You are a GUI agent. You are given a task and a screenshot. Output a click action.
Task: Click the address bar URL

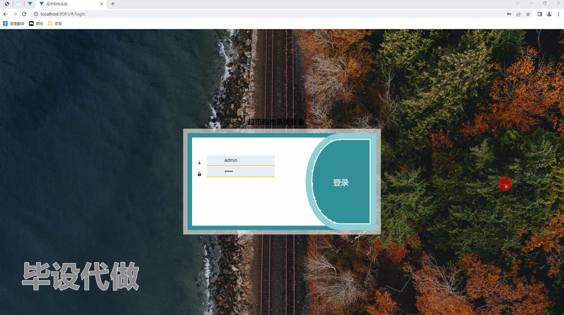(63, 14)
